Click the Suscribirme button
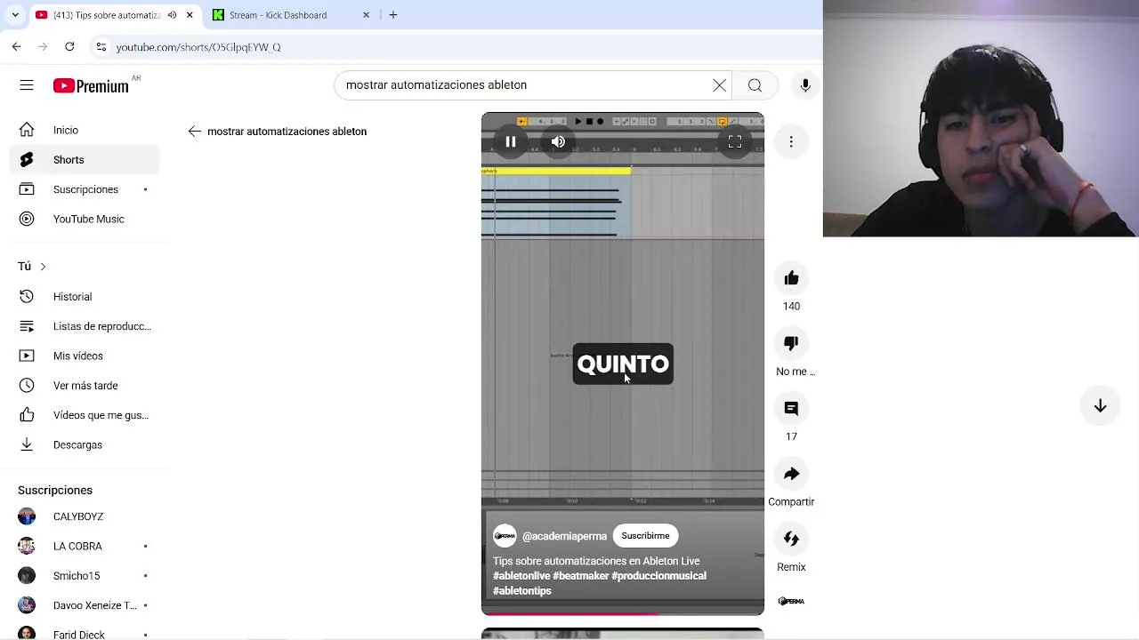This screenshot has height=640, width=1139. tap(645, 536)
